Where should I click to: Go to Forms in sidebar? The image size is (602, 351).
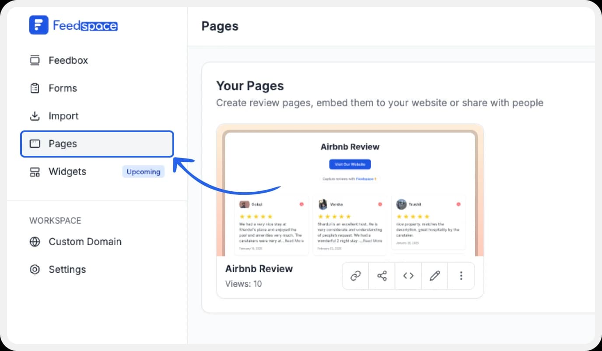coord(63,88)
